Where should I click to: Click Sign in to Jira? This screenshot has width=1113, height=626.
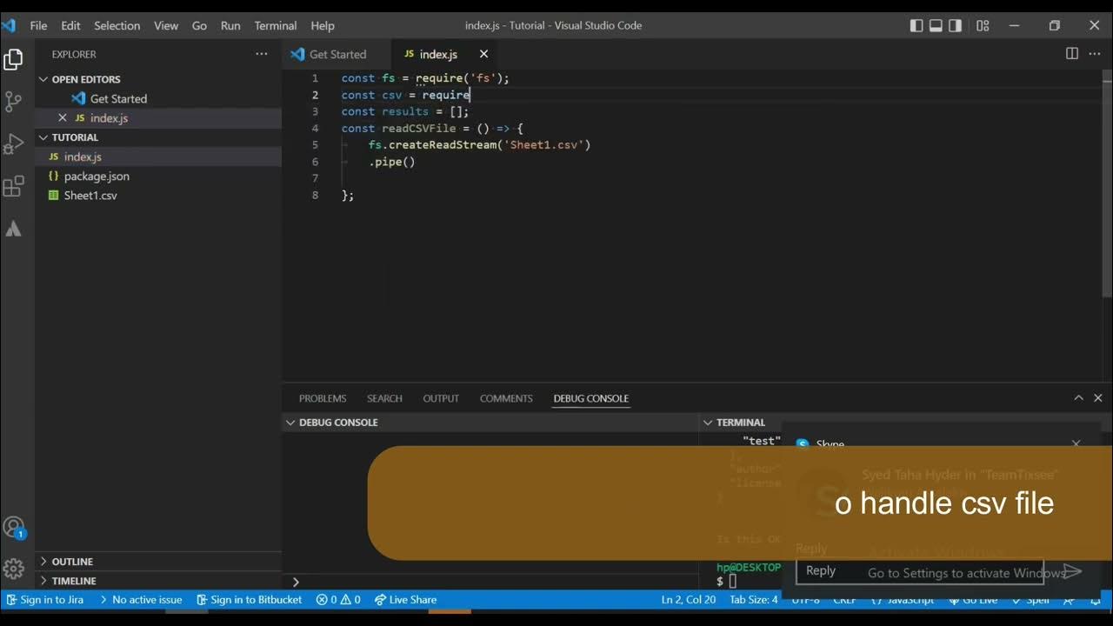coord(44,600)
